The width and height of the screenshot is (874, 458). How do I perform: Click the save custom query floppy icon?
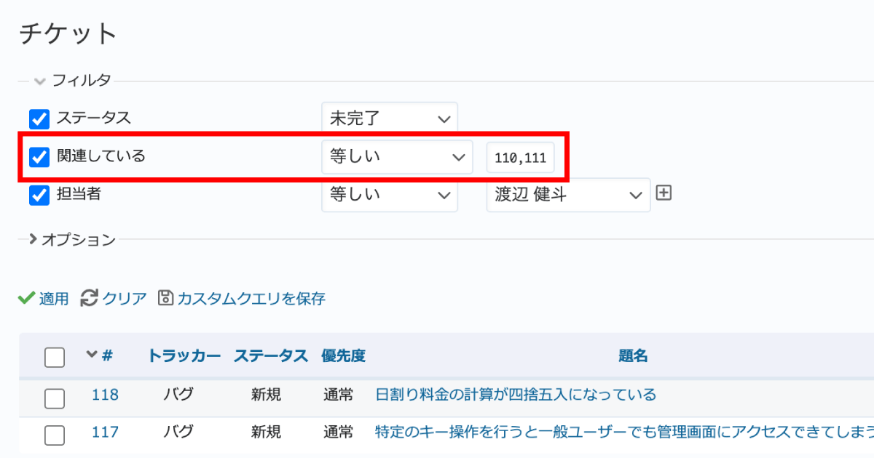click(166, 298)
